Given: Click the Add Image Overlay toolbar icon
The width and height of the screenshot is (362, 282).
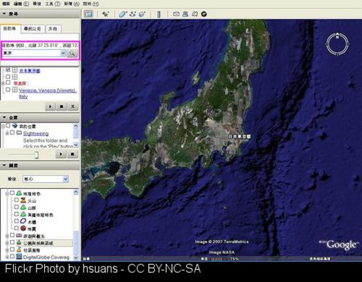Looking at the screenshot, I should pos(142,14).
